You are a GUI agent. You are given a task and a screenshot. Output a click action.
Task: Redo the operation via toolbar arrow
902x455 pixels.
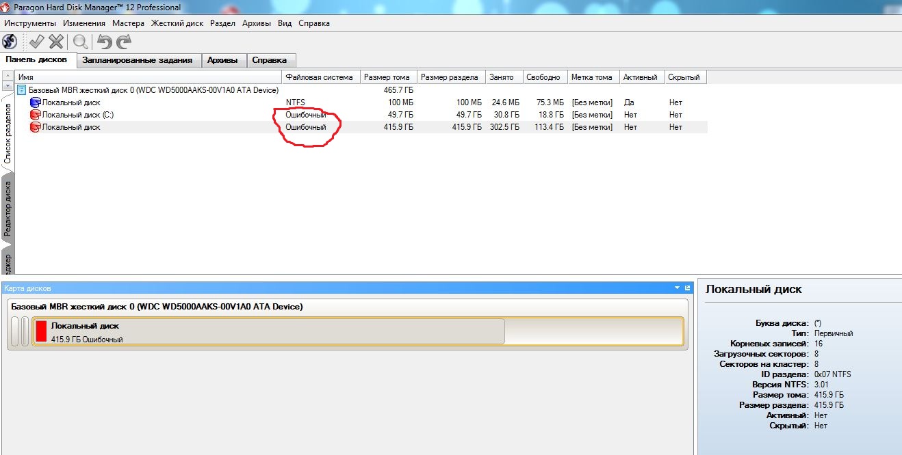(124, 42)
